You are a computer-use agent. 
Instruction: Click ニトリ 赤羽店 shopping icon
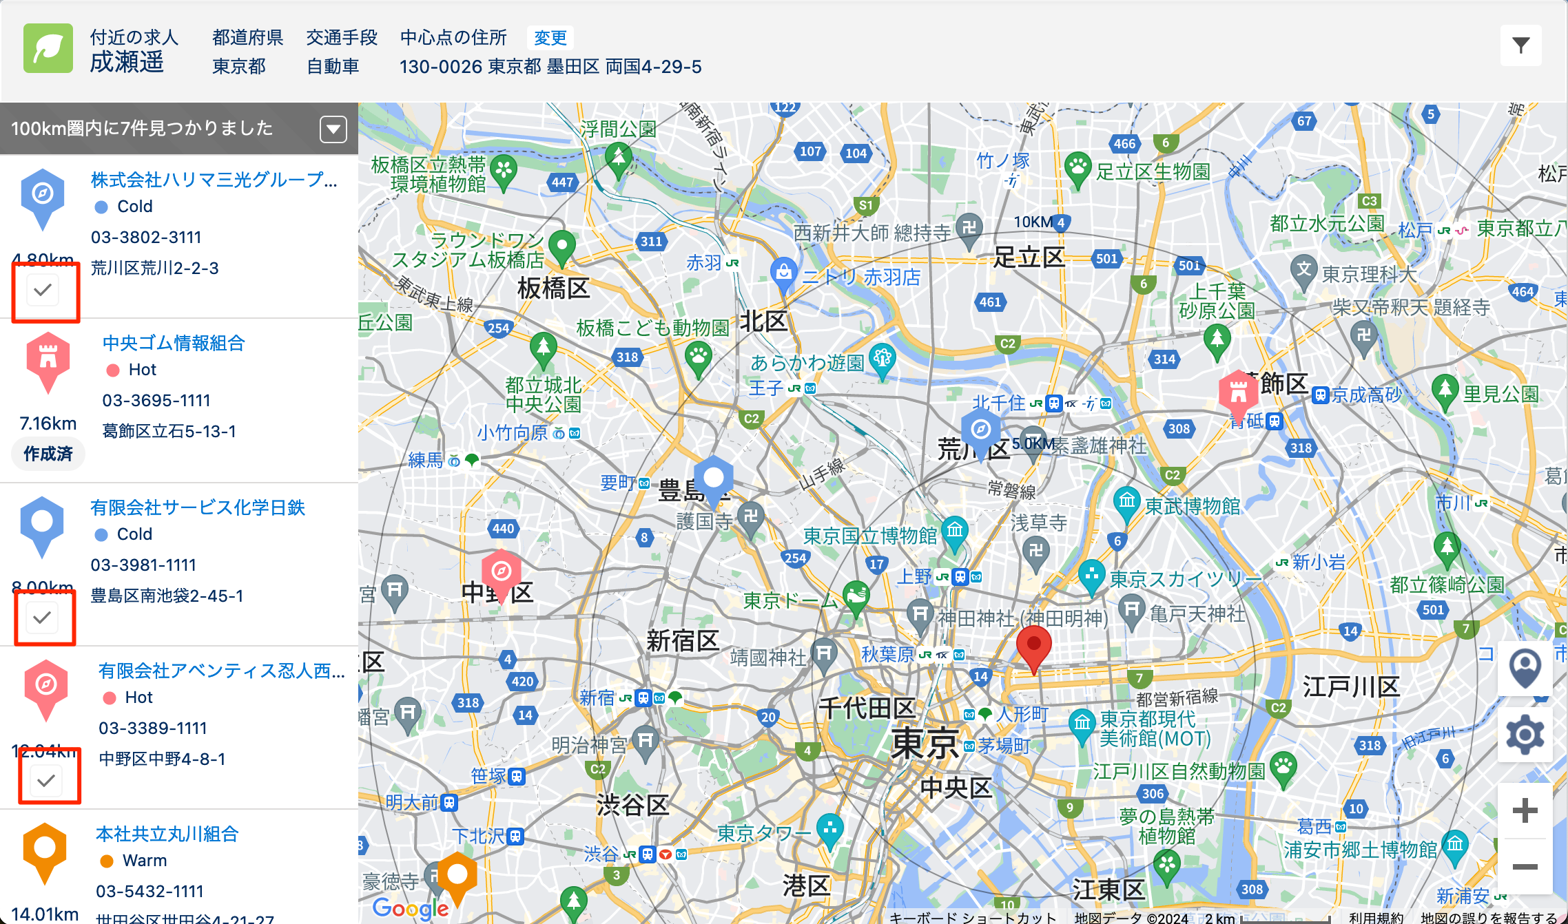point(784,275)
